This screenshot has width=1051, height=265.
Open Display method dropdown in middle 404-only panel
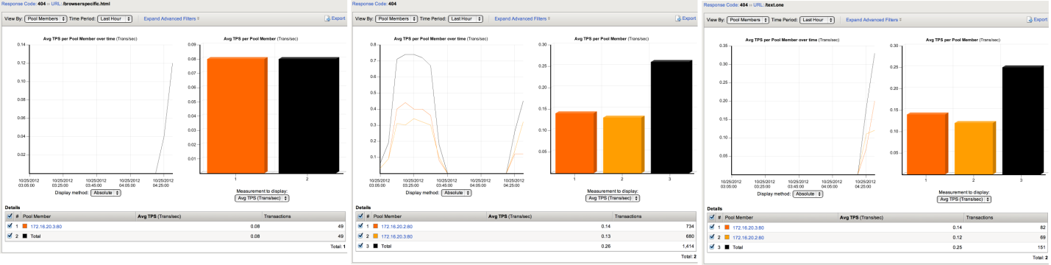tap(456, 193)
